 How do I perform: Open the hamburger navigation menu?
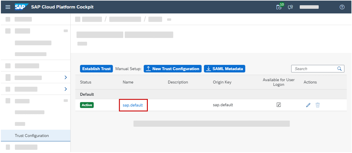click(x=8, y=7)
